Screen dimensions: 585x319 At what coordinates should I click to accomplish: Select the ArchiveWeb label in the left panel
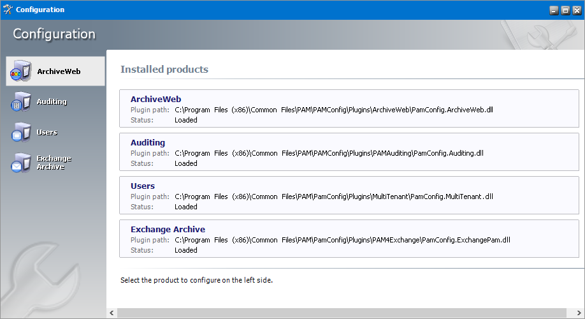59,71
